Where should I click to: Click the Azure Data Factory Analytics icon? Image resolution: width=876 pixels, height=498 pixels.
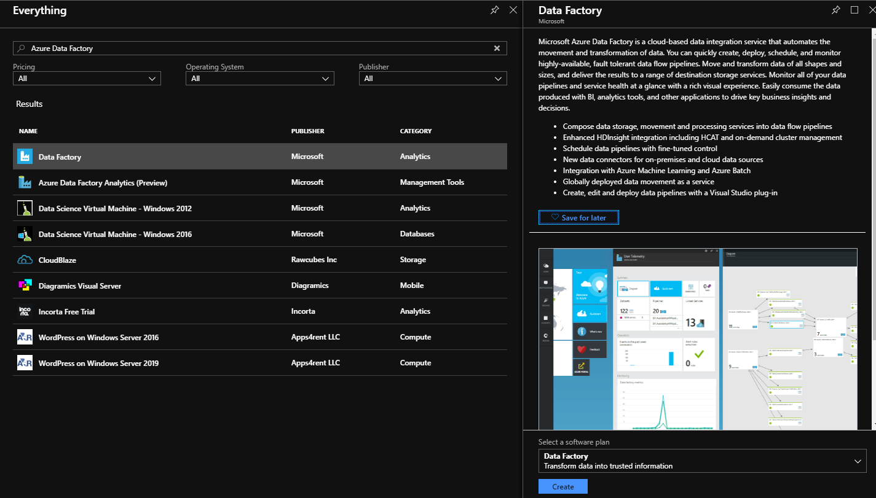point(25,182)
